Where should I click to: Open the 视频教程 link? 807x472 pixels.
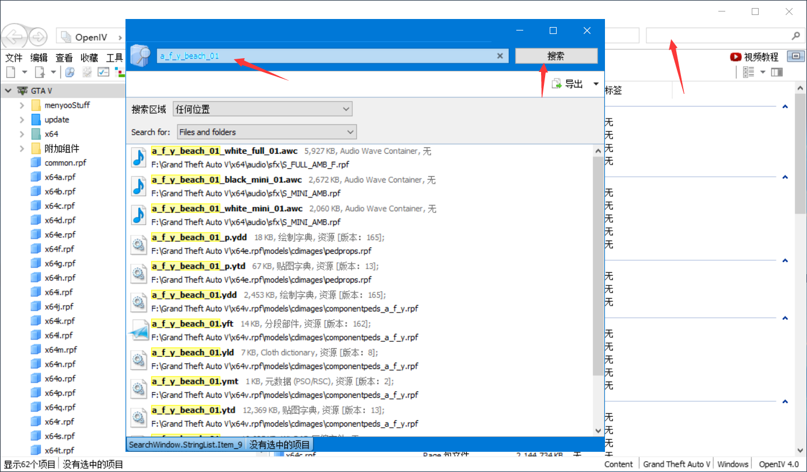[x=761, y=57]
